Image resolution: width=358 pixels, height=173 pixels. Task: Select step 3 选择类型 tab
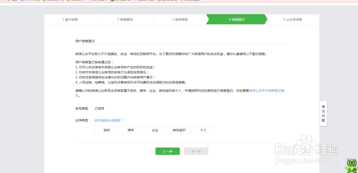180,19
